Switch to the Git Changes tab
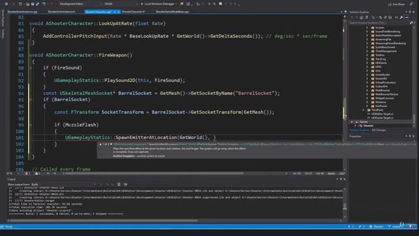This screenshot has height=236, width=419. coord(378,130)
